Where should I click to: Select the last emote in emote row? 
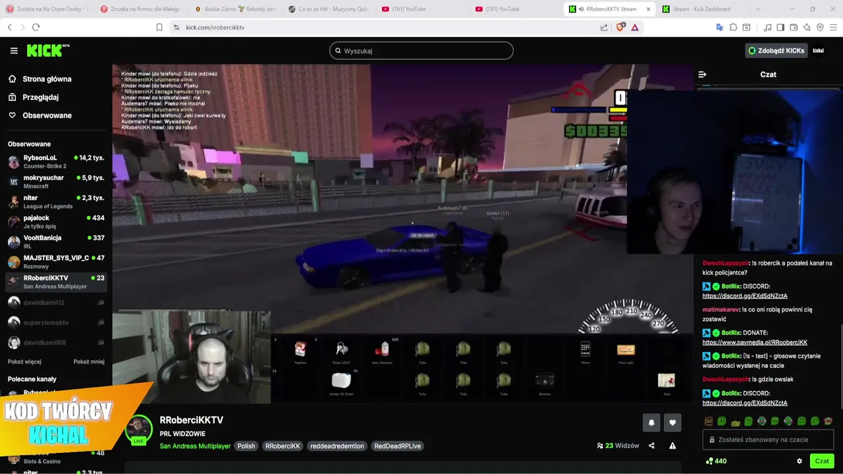[x=828, y=421]
